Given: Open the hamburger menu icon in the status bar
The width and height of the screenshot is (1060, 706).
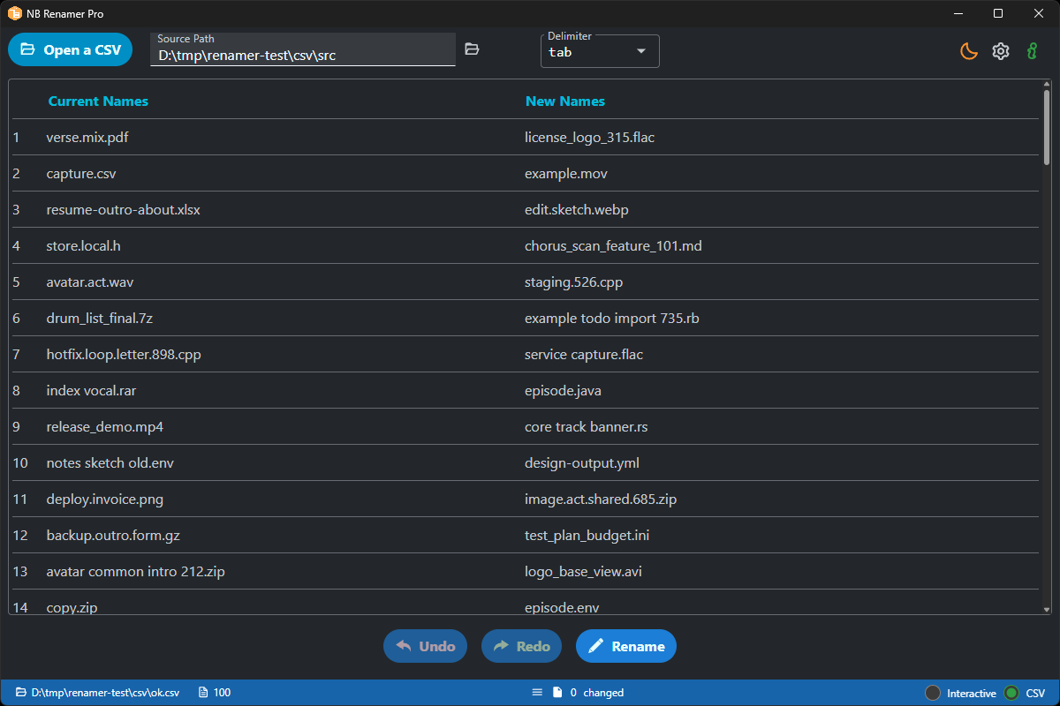Looking at the screenshot, I should click(537, 692).
